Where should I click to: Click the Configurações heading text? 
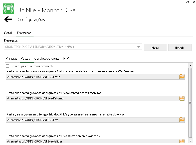31,20
